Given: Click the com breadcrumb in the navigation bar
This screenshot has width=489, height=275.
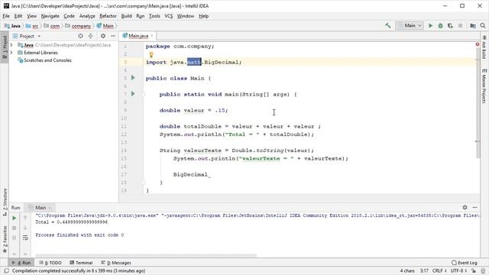Looking at the screenshot, I should coord(52,26).
